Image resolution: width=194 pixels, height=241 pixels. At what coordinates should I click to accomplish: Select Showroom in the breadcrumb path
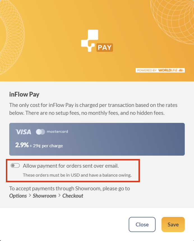pyautogui.click(x=45, y=196)
